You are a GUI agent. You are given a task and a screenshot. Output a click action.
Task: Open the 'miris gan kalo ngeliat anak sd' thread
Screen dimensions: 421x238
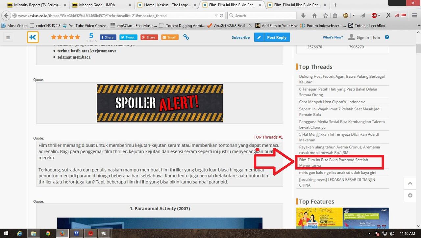point(337,172)
